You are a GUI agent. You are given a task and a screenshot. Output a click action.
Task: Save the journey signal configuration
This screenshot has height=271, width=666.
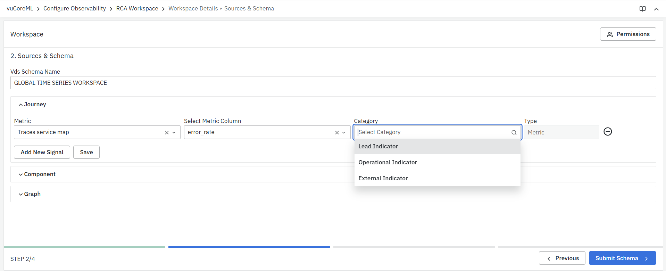pyautogui.click(x=86, y=152)
